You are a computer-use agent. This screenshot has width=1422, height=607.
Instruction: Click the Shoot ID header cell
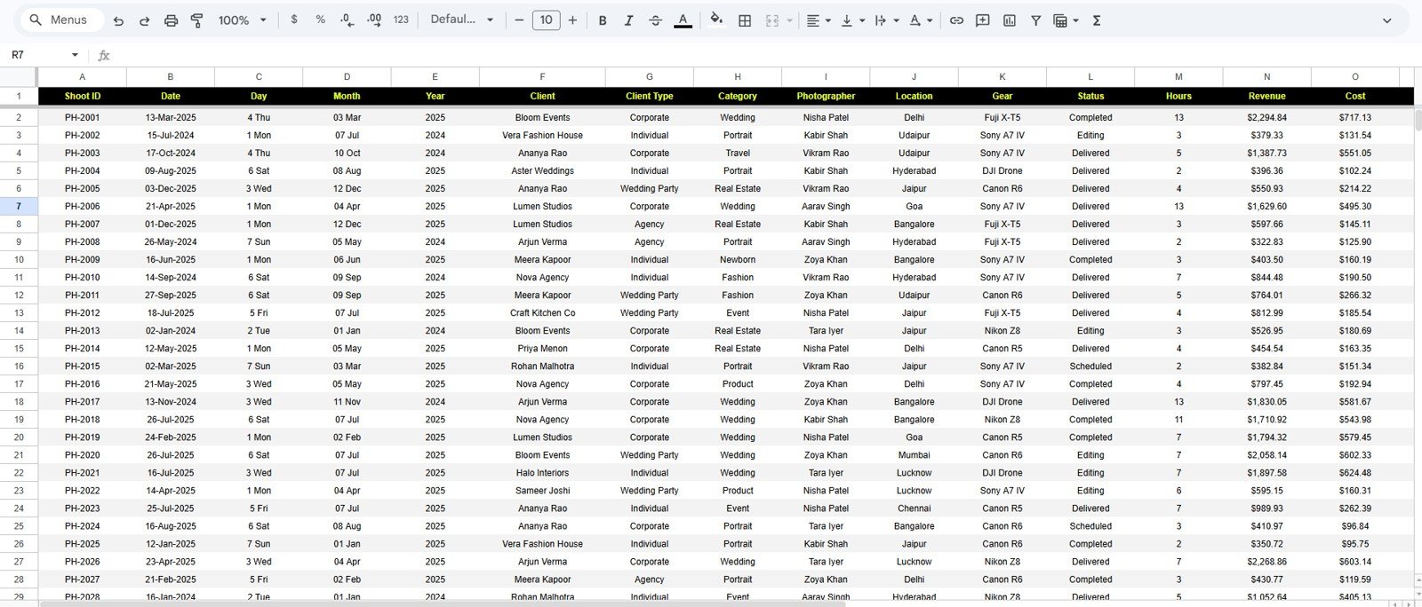83,96
